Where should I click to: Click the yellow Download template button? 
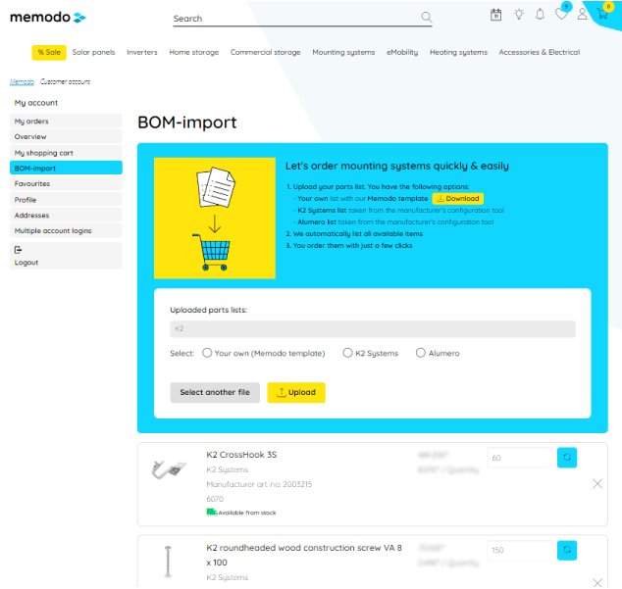coord(458,198)
